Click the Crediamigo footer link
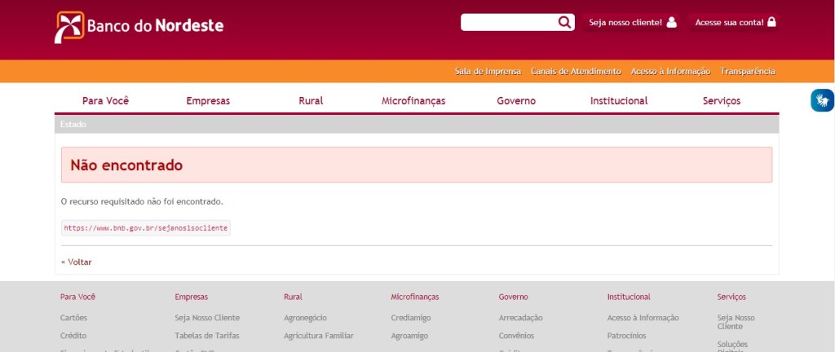 (411, 318)
